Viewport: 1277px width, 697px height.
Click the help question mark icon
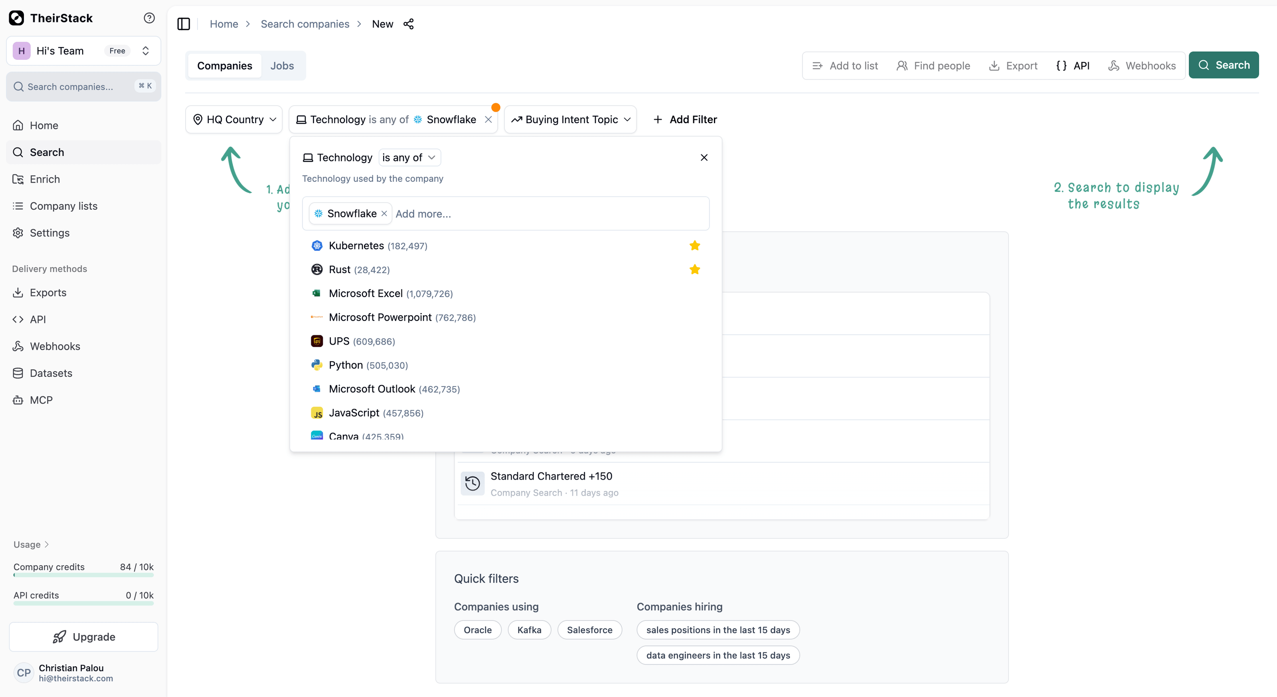149,18
